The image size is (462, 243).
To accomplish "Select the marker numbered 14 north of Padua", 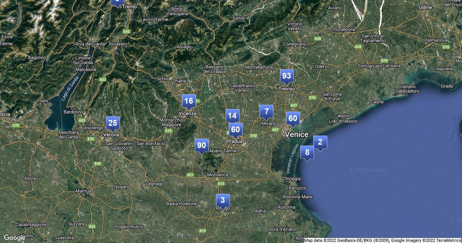I will pos(232,115).
